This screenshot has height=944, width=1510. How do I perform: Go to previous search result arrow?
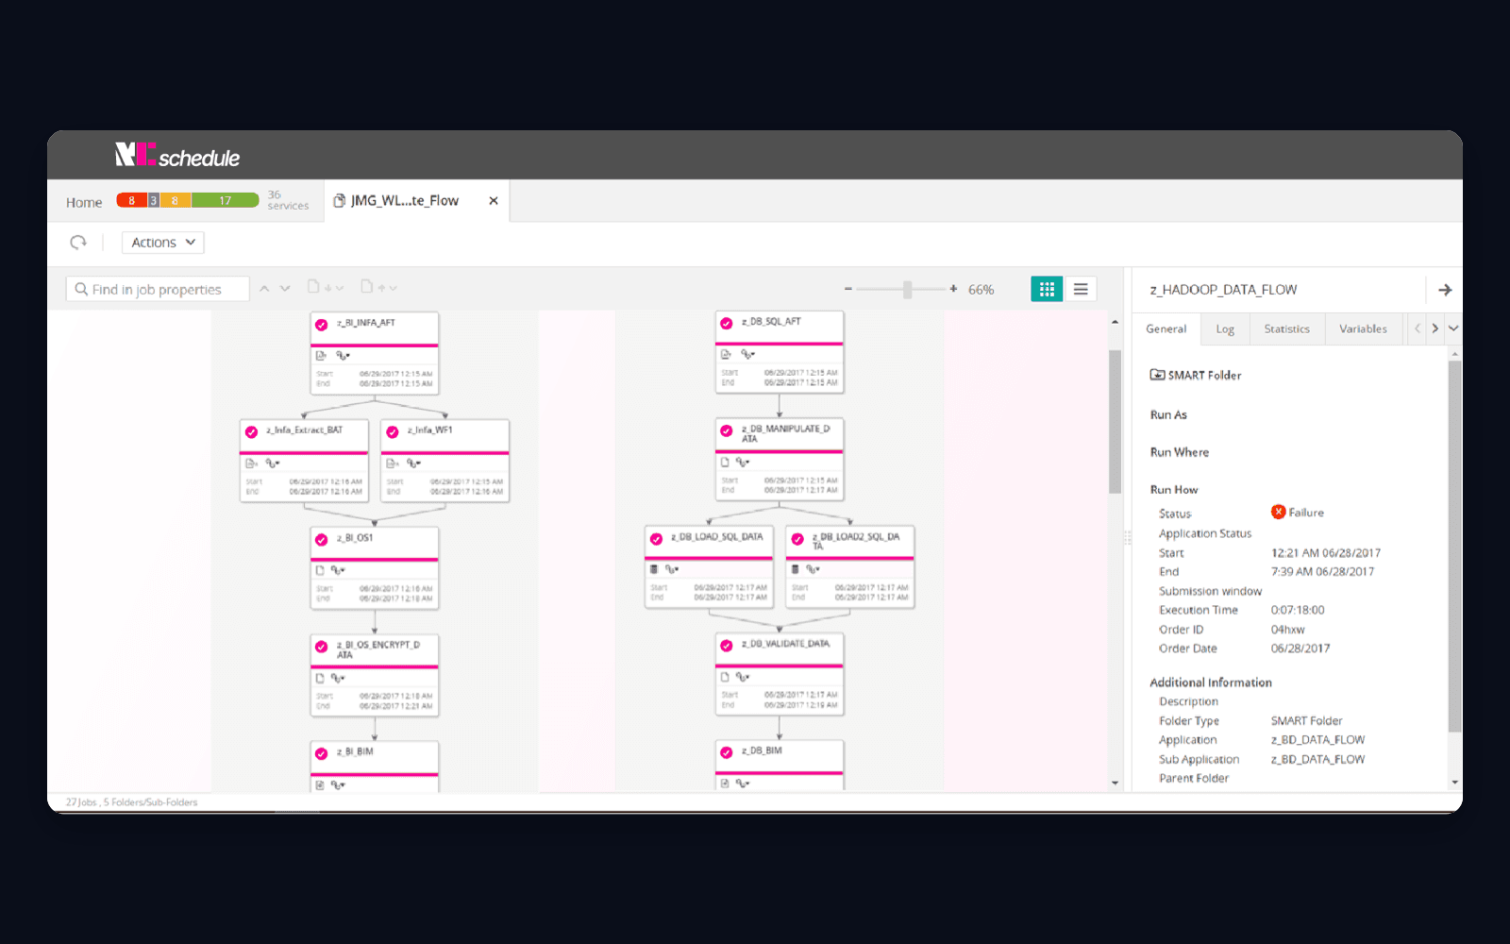(264, 288)
